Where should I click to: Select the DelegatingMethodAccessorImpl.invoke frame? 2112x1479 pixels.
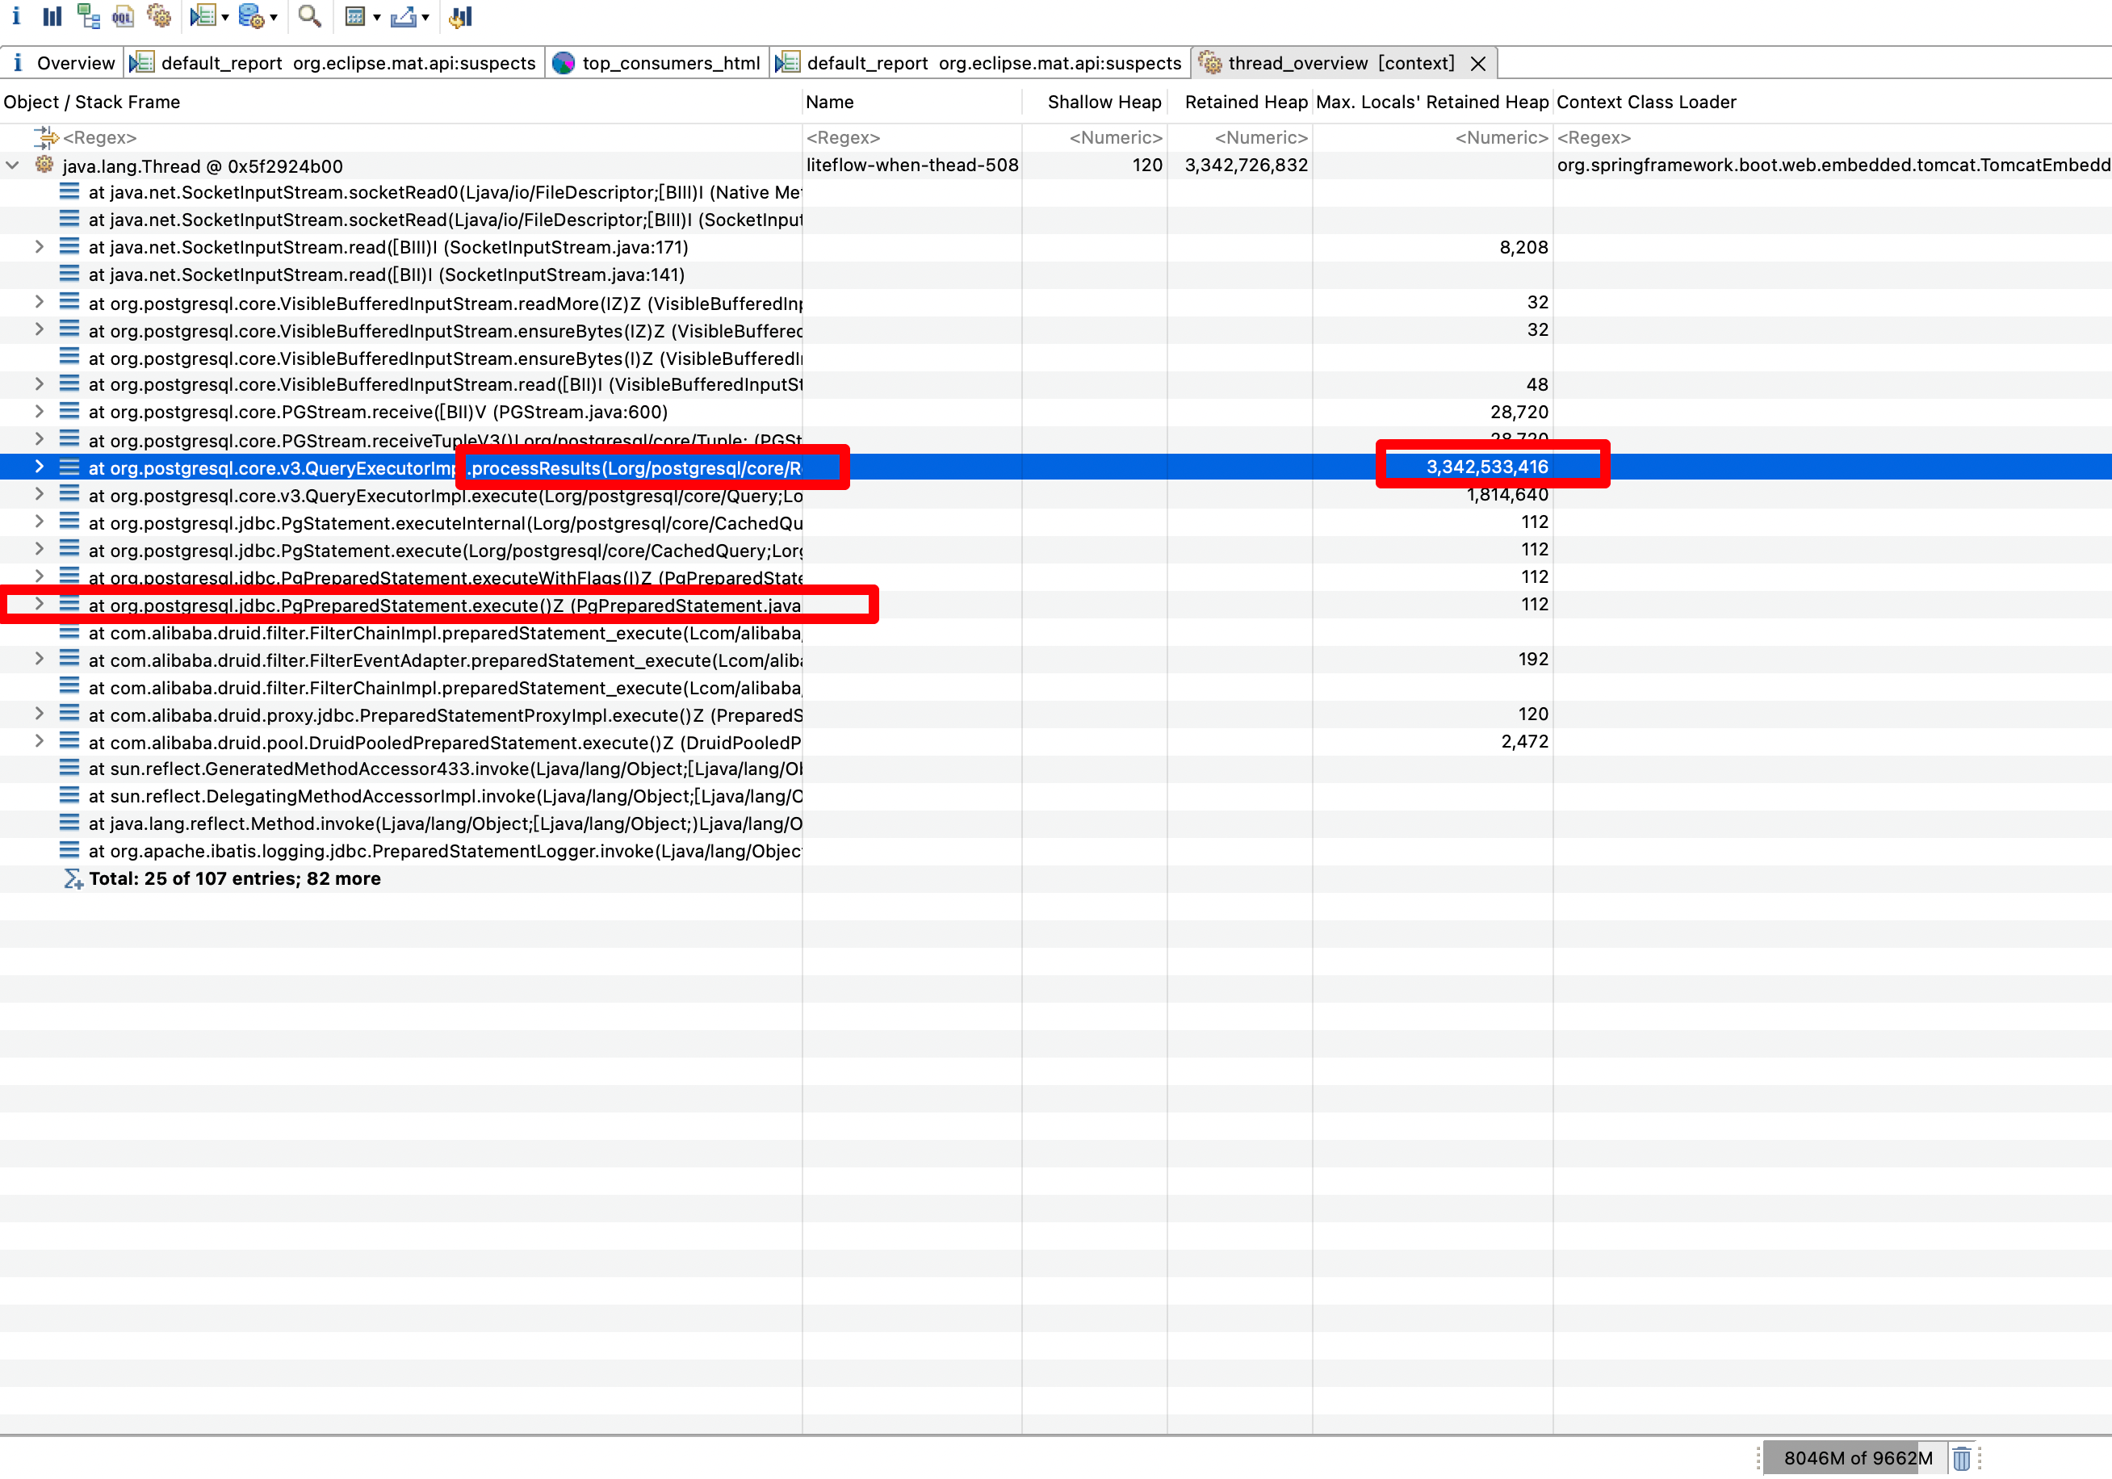(444, 797)
